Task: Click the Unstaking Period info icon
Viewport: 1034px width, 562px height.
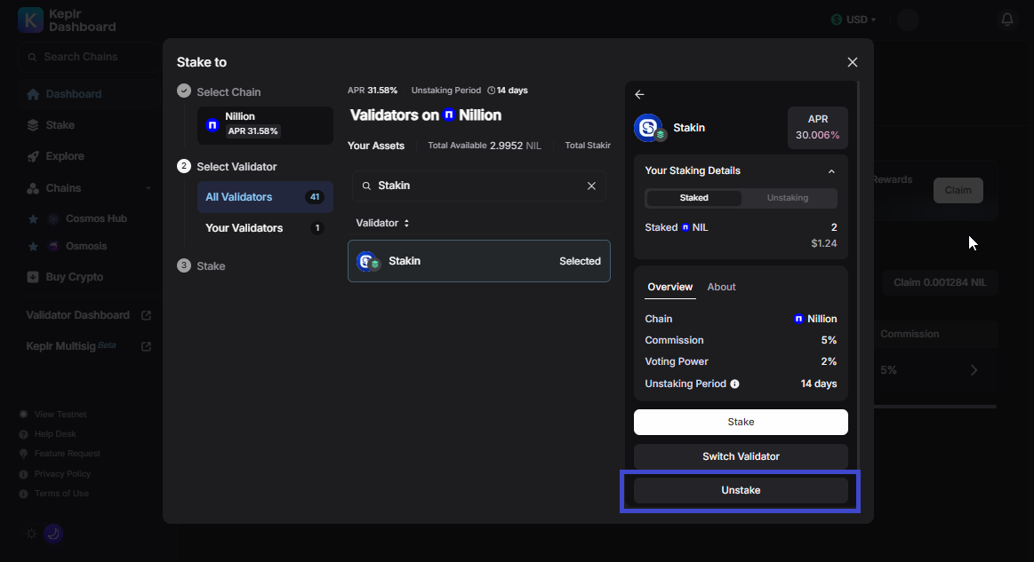Action: [734, 384]
